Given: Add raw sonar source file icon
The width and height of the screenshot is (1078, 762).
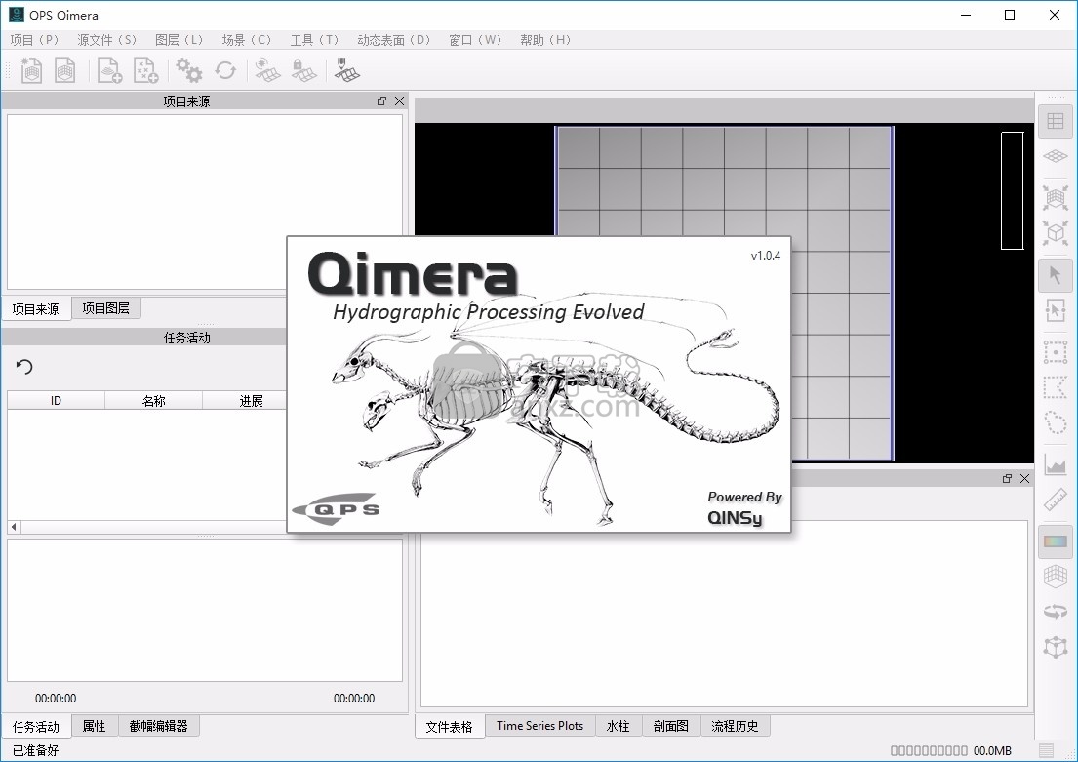Looking at the screenshot, I should click(x=109, y=70).
